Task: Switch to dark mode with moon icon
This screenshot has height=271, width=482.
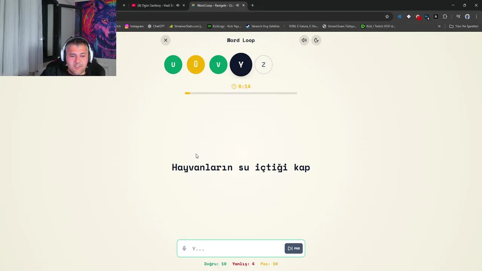Action: click(316, 40)
